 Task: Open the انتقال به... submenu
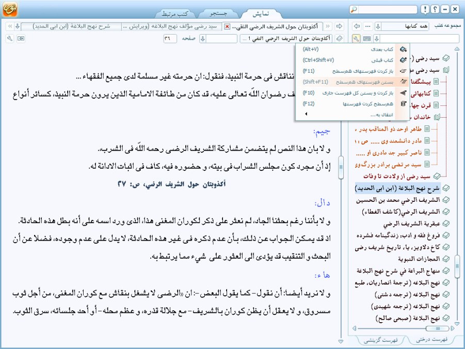(353, 115)
